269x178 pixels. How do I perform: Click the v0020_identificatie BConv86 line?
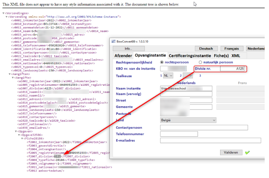(x=54, y=49)
